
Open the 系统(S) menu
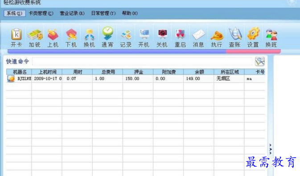click(x=15, y=13)
